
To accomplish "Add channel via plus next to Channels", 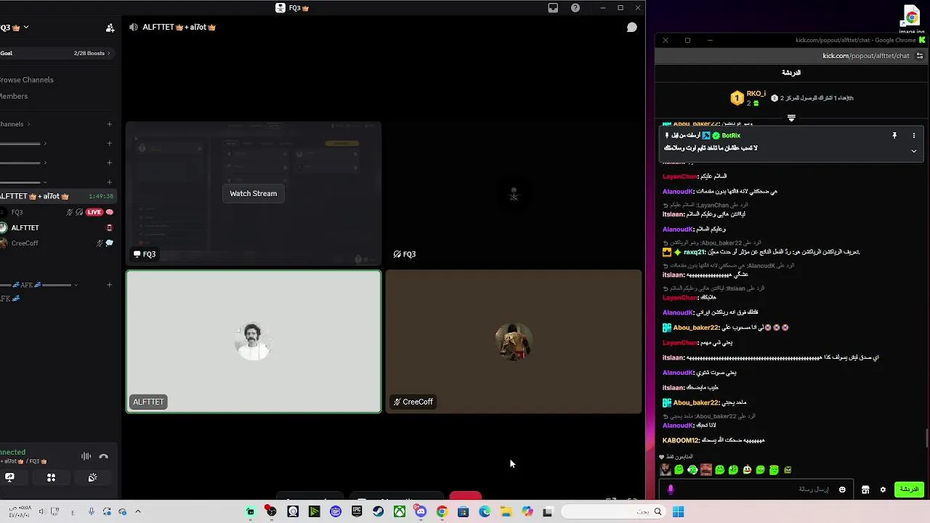I will [x=110, y=124].
